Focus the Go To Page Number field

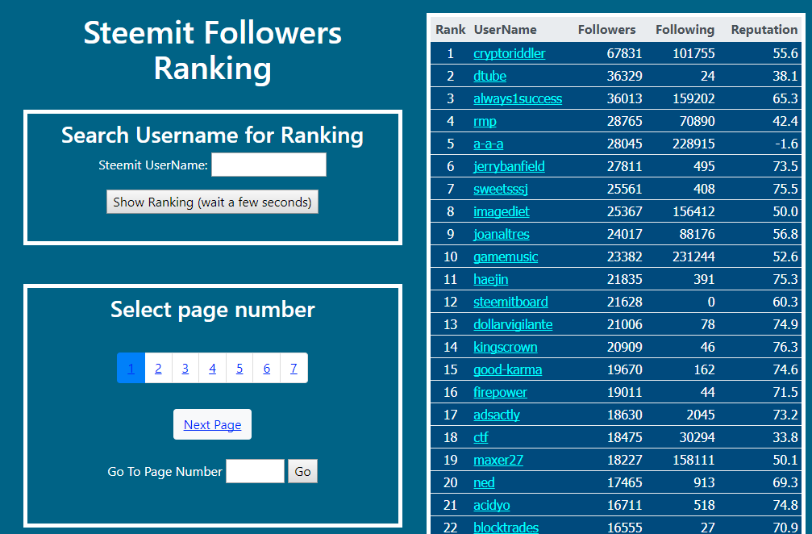[255, 471]
